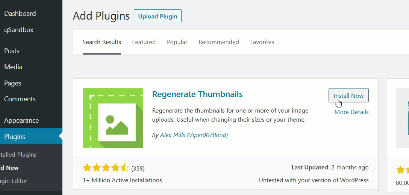Screen dimensions: 409x195
Task: Open author Alex Mills (Viper007Bond) link
Action: point(194,135)
